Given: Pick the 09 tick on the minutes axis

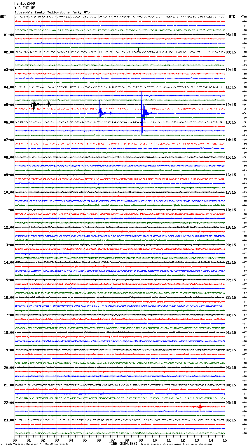Looking at the screenshot, I should (141, 440).
